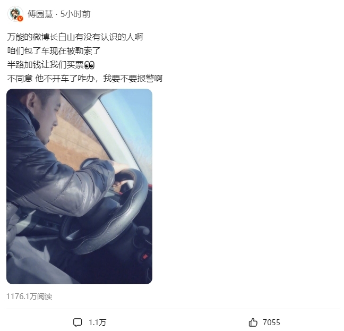Click the red button on car dashboard
The width and height of the screenshot is (344, 331).
click(145, 256)
